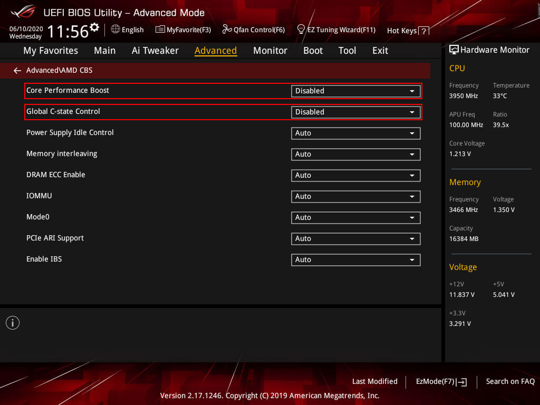Open Qfan Control(F6)
This screenshot has width=540, height=405.
tap(254, 30)
